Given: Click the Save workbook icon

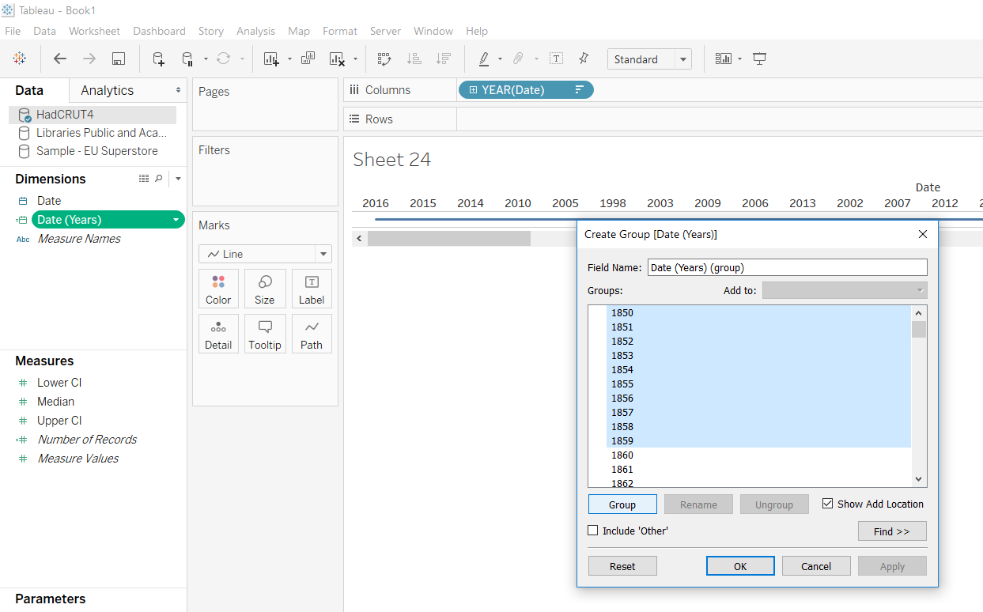Looking at the screenshot, I should (x=119, y=59).
